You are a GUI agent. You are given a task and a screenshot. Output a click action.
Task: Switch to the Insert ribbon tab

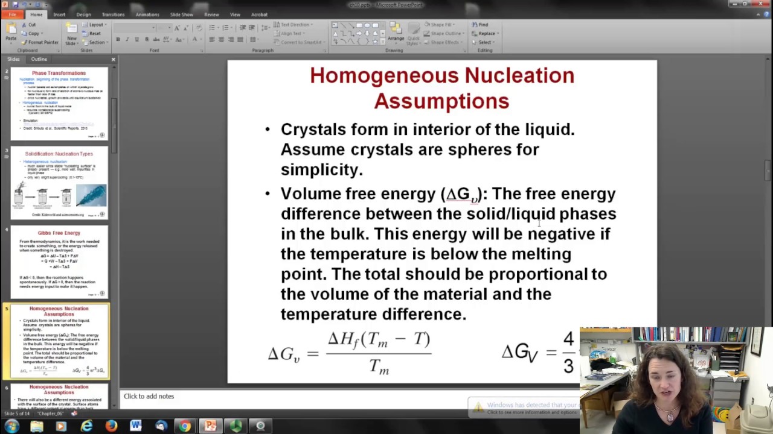pyautogui.click(x=59, y=14)
